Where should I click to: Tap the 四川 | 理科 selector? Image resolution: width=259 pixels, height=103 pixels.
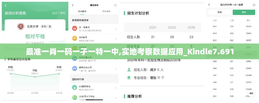59,13
